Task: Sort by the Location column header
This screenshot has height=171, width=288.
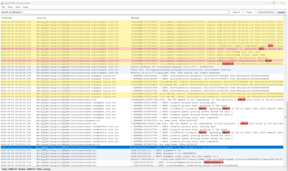Action: (x=83, y=18)
